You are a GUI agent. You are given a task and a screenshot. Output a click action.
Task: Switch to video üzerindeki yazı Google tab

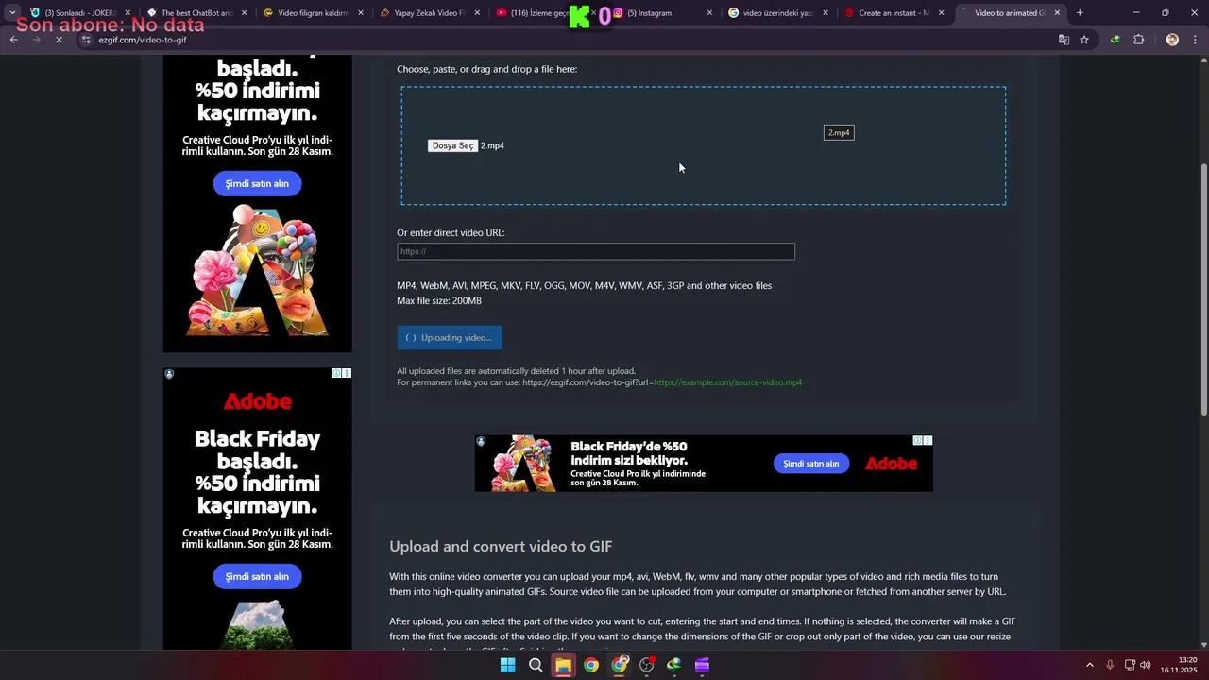pos(777,13)
